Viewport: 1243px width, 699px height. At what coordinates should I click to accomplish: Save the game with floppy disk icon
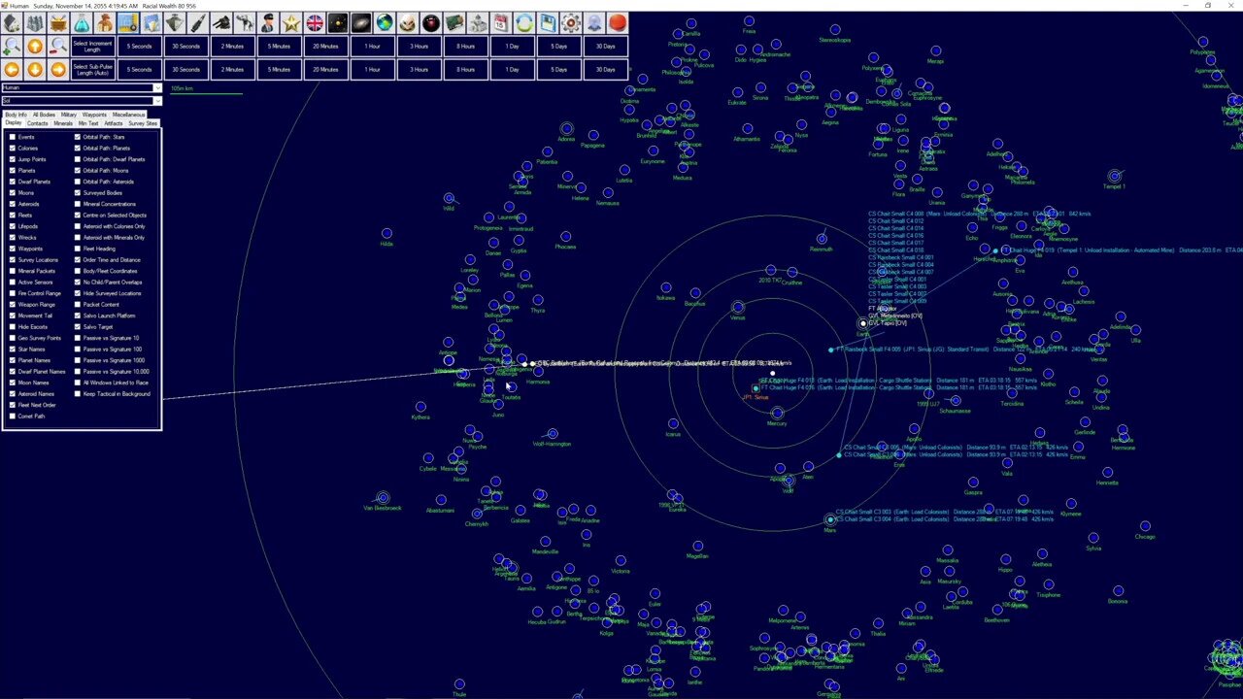[x=548, y=22]
